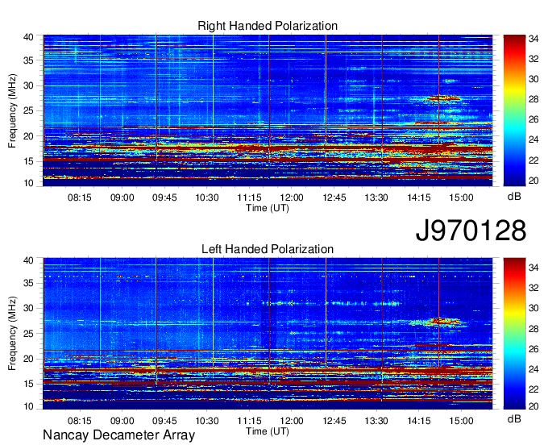Click the "22" value beside the top colorbar
Viewport: 548px width, 445px height.
pos(533,160)
